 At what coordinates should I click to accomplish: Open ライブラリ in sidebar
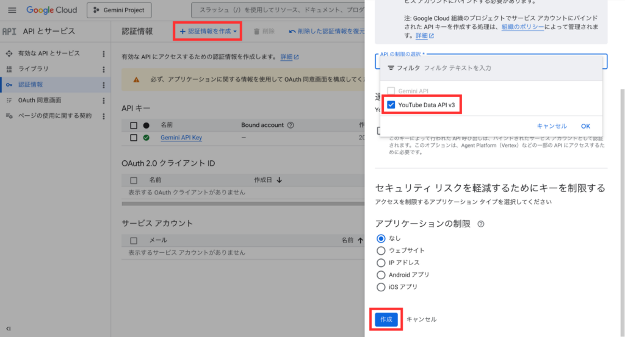(33, 69)
